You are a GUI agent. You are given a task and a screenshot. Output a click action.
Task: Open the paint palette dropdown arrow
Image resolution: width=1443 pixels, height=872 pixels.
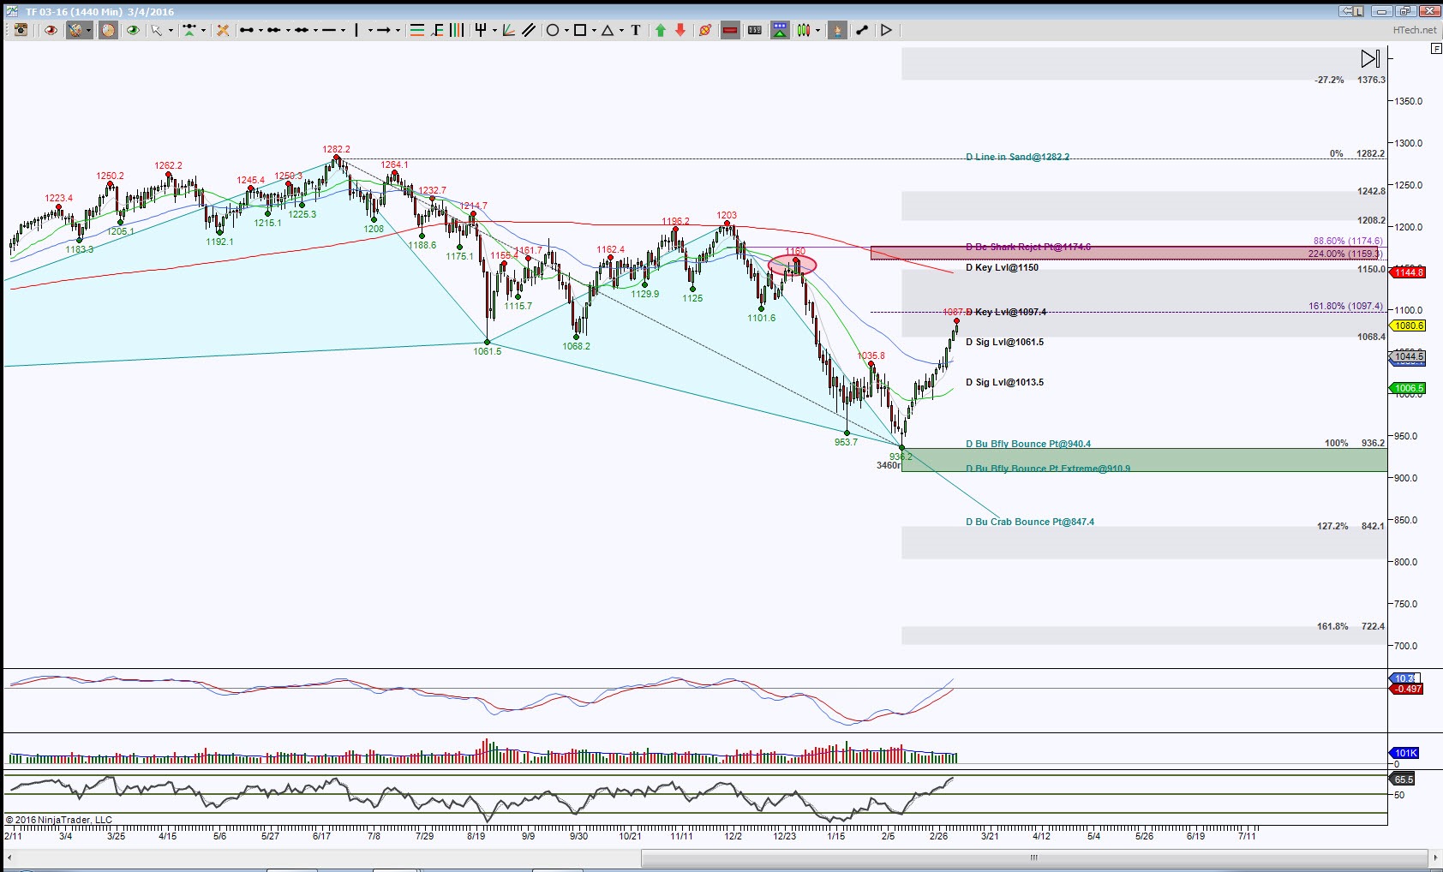click(x=88, y=30)
